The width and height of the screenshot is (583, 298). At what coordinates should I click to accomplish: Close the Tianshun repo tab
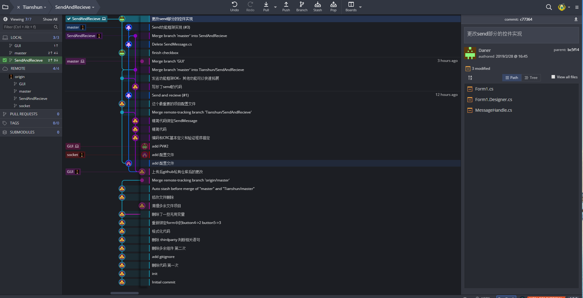click(x=19, y=7)
